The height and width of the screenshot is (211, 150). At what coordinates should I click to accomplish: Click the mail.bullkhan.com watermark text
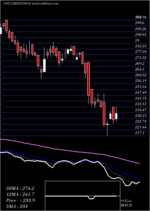45,4
